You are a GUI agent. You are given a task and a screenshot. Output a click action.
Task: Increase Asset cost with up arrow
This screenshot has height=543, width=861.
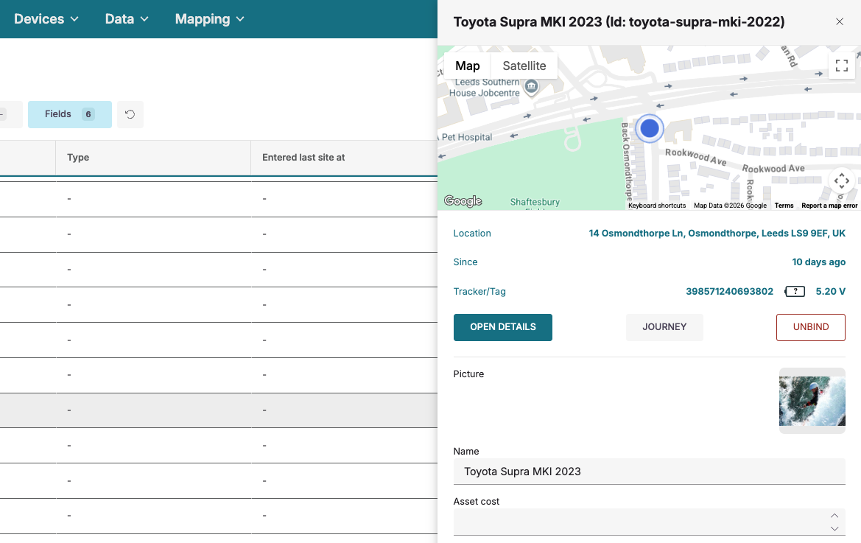pyautogui.click(x=834, y=516)
